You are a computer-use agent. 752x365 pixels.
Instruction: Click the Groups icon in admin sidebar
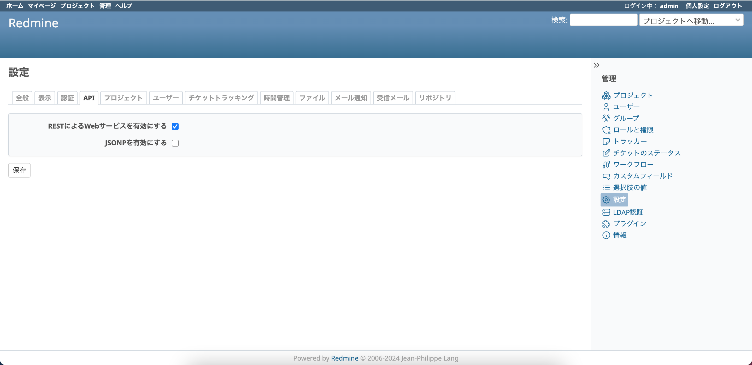point(606,118)
